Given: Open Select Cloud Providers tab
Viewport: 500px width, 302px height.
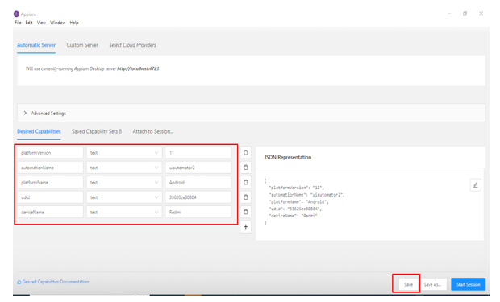Looking at the screenshot, I should (132, 45).
